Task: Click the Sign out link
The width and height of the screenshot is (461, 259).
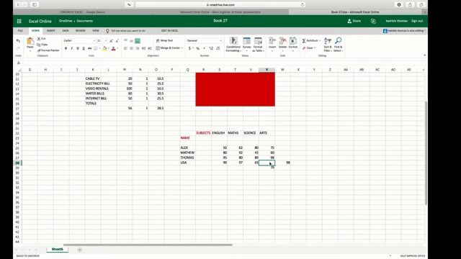Action: (x=417, y=21)
